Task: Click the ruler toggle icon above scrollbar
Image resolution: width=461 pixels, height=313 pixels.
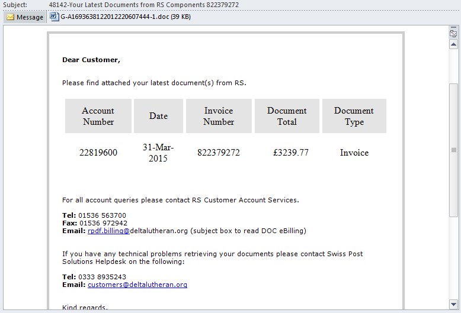Action: pyautogui.click(x=453, y=34)
